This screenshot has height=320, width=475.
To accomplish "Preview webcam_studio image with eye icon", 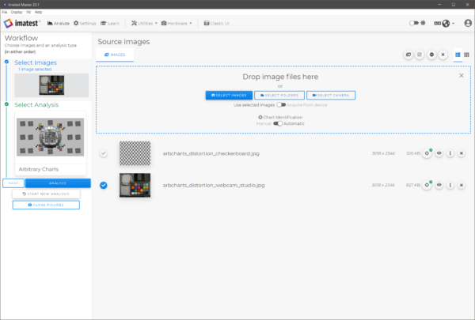I will [x=439, y=185].
